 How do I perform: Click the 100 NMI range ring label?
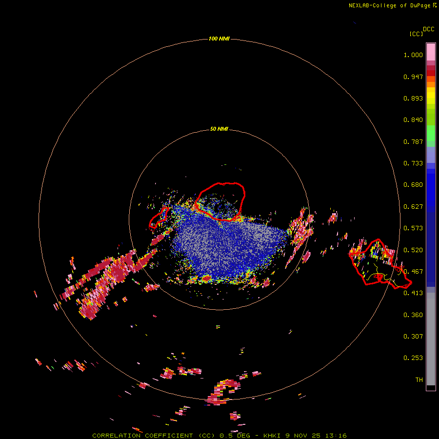219,39
